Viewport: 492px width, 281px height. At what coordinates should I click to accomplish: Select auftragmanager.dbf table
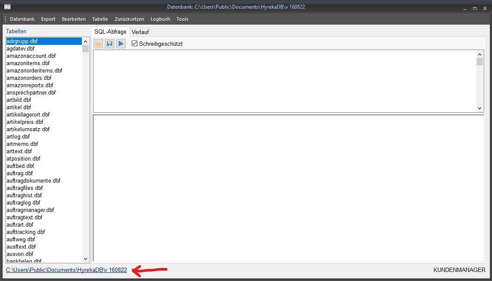(44, 210)
